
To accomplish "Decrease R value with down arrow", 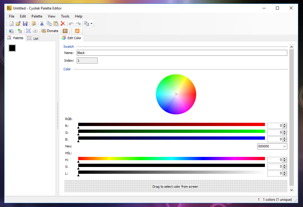I will click(x=285, y=127).
